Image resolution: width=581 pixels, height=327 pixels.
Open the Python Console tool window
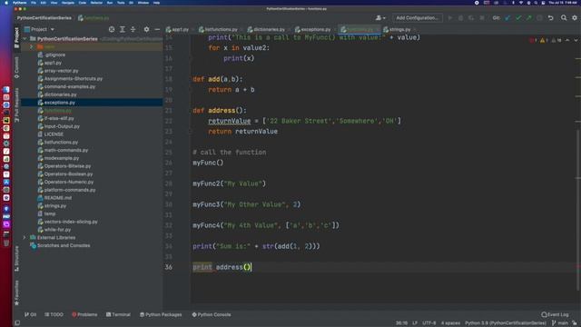click(x=212, y=314)
